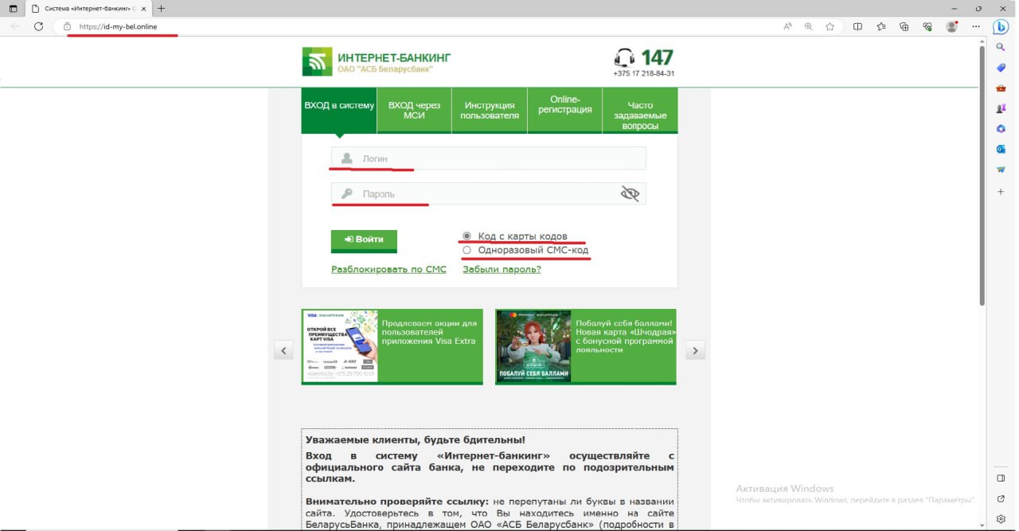Screen dimensions: 1019x531
Task: Click the browser Back arrow
Action: tap(15, 26)
